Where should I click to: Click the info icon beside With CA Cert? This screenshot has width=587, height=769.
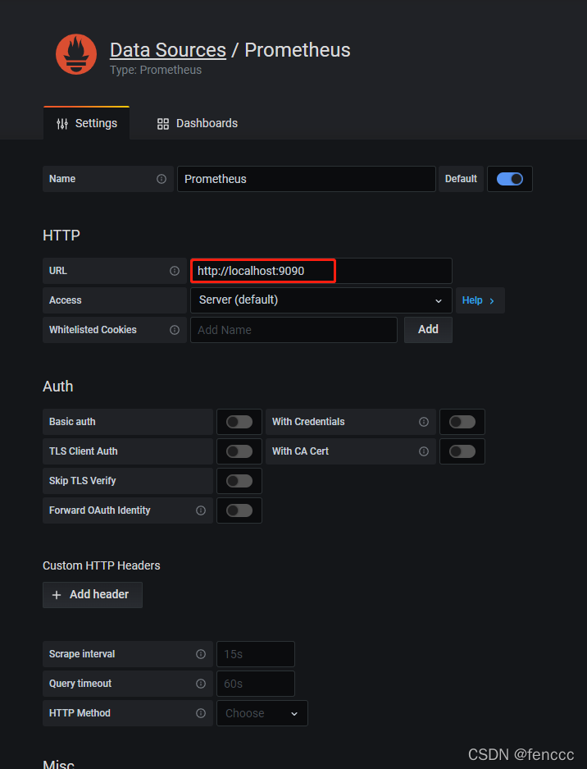pyautogui.click(x=424, y=451)
